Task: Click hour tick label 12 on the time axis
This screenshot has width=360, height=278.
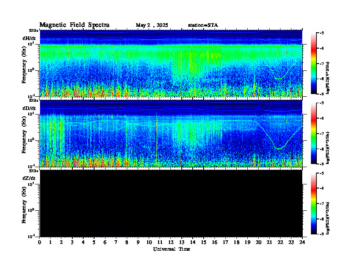Action: coord(171,243)
